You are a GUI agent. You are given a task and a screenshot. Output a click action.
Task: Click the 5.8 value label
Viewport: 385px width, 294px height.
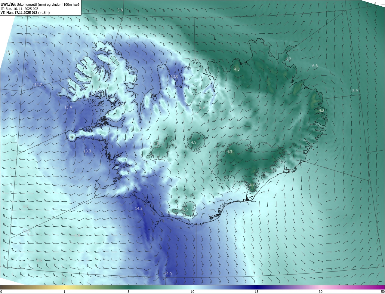[120, 10]
